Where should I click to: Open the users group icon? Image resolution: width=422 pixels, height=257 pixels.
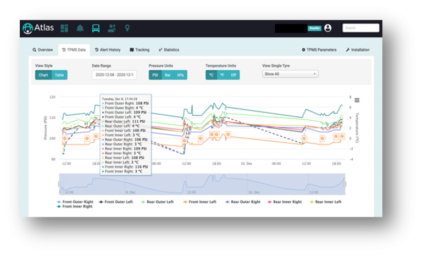tap(112, 28)
